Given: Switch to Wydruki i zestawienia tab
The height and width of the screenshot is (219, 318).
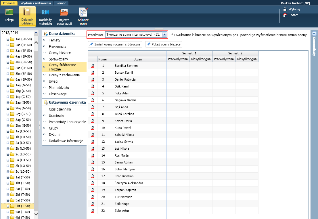Looking at the screenshot, I should pyautogui.click(x=36, y=3).
